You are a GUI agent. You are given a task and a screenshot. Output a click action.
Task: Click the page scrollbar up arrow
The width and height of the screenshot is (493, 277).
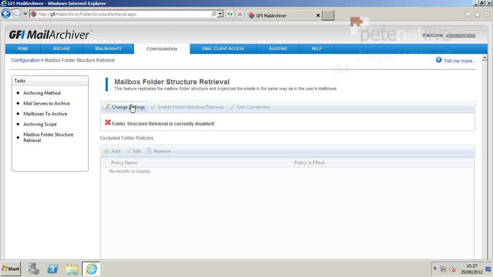[485, 58]
